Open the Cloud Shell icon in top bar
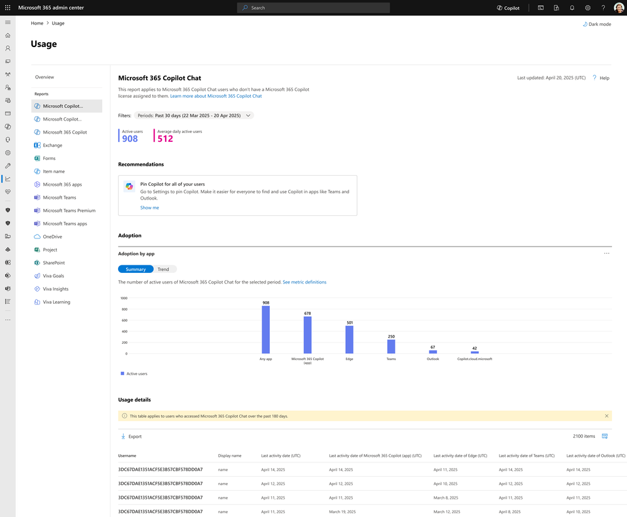 click(540, 8)
